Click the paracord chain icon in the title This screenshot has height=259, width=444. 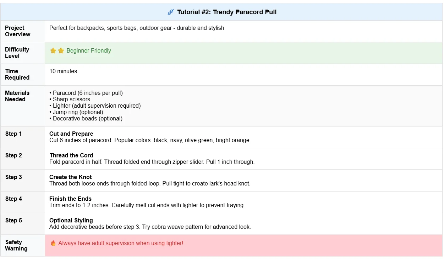coord(171,12)
